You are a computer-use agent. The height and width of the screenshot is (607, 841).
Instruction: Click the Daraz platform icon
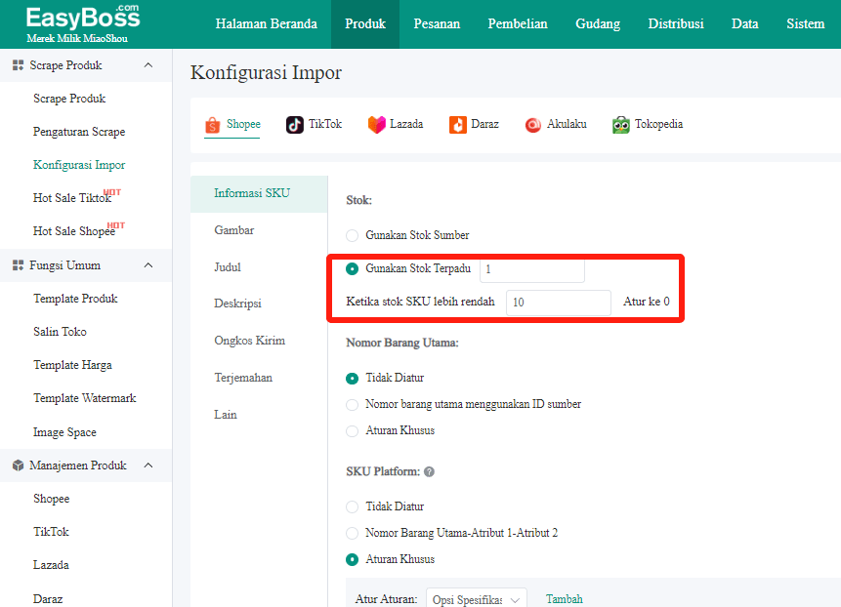pyautogui.click(x=457, y=125)
